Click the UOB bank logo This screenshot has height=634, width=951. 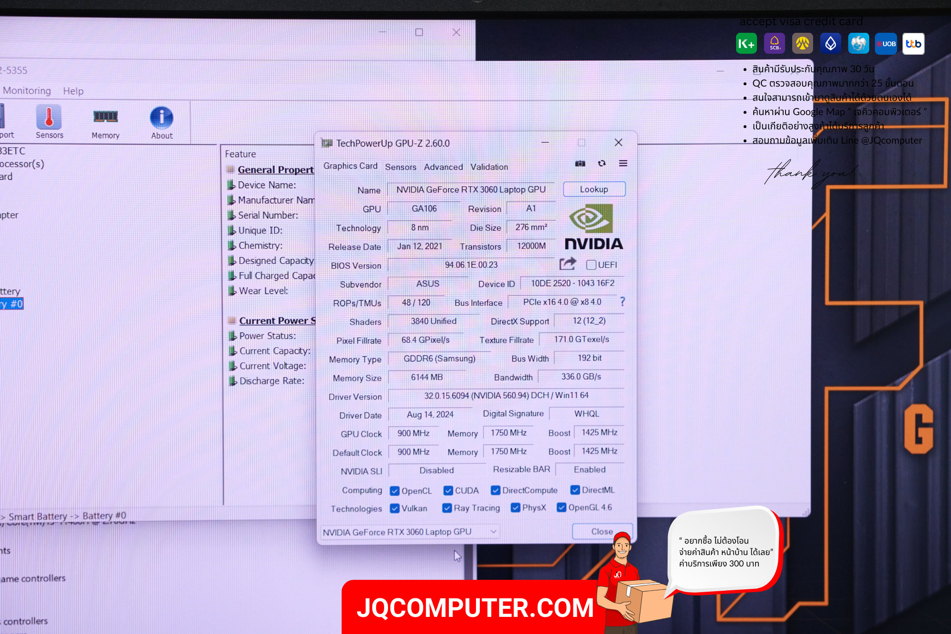click(886, 44)
